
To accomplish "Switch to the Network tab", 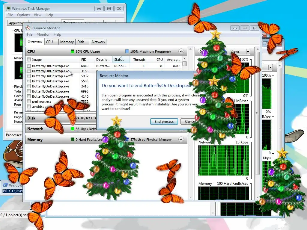I will coord(98,42).
